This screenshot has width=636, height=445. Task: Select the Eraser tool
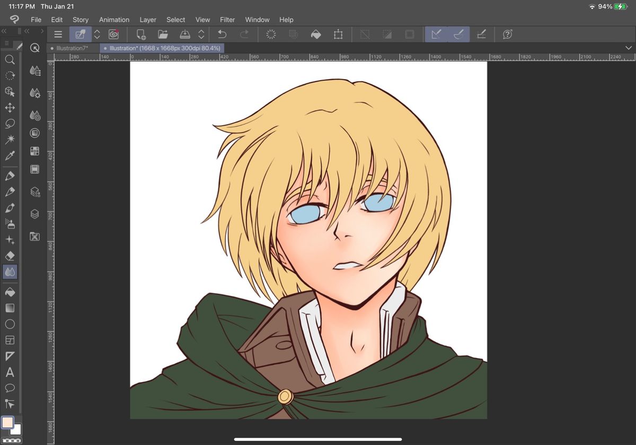pos(10,256)
